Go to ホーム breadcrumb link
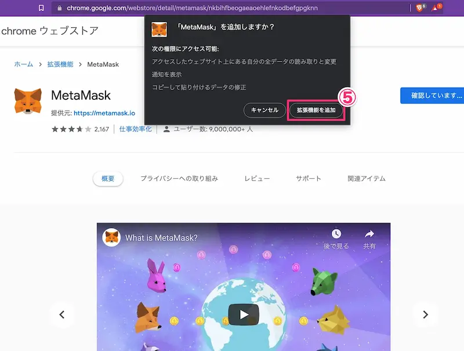 pyautogui.click(x=24, y=64)
